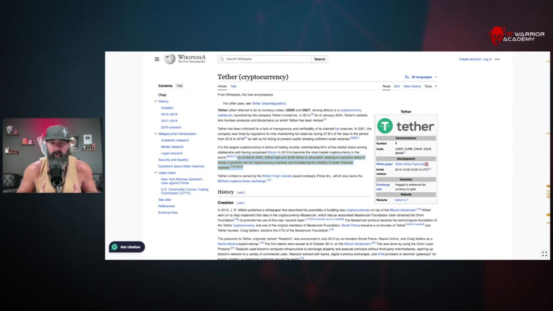Image resolution: width=553 pixels, height=311 pixels.
Task: Click the Tether logo in infobox
Action: 406,126
